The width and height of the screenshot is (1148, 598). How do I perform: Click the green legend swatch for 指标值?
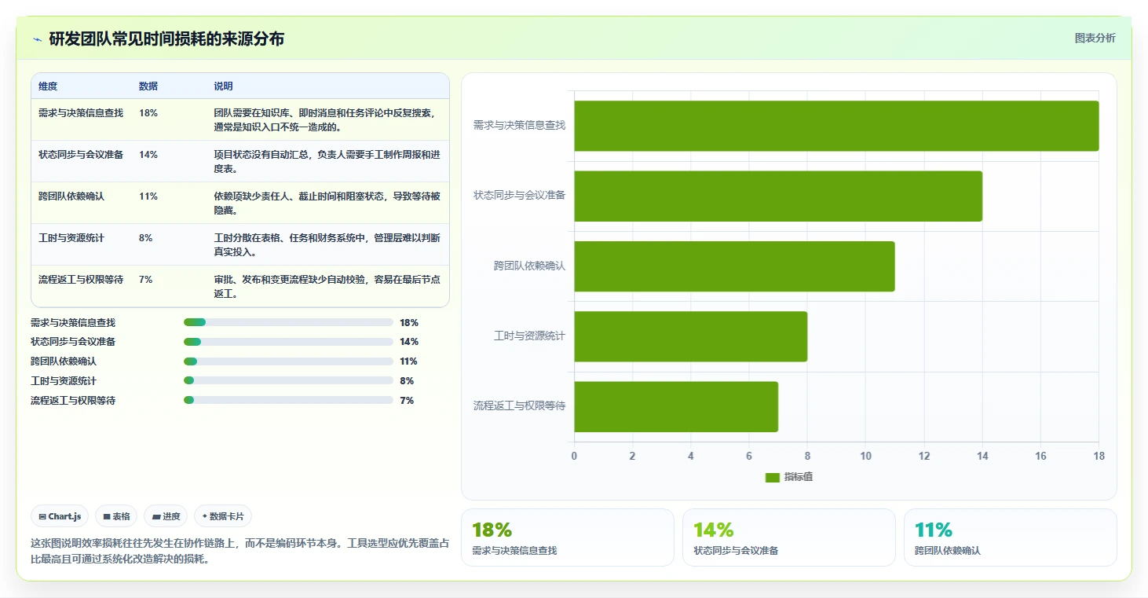coord(773,477)
